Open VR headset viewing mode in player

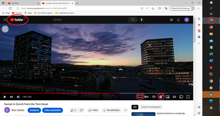coord(140,96)
